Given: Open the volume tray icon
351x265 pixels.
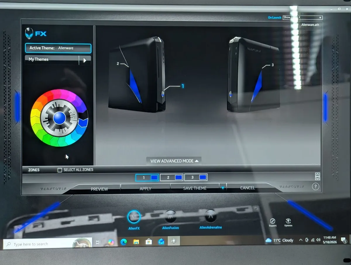Looking at the screenshot, I should pyautogui.click(x=318, y=240).
